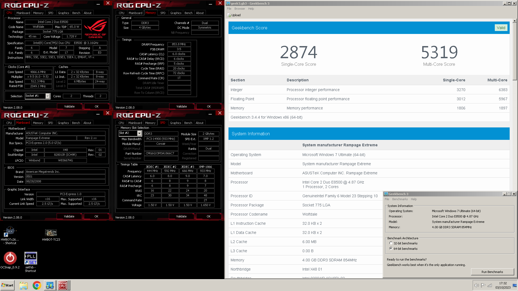Switch to Geekbench taskbar button
Image resolution: width=518 pixels, height=291 pixels.
[x=50, y=285]
